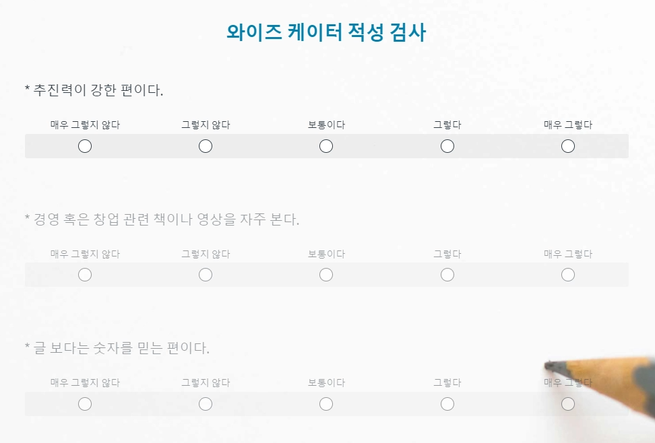Select '매우 그렇다' for 추진력이 강한 편이다

click(568, 146)
